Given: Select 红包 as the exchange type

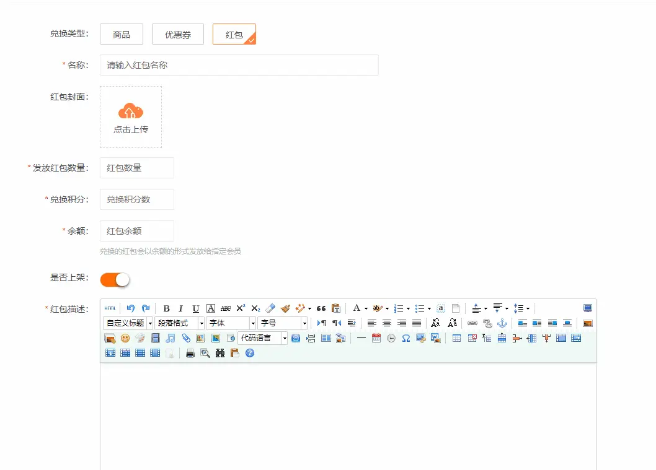Looking at the screenshot, I should point(234,34).
